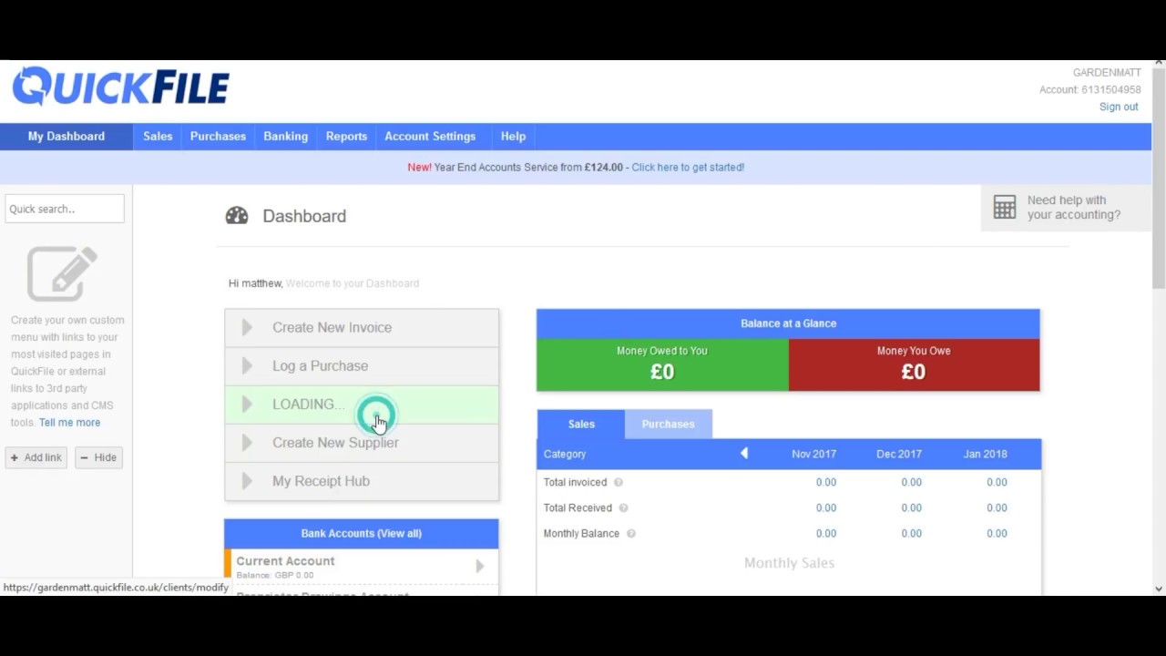Viewport: 1166px width, 656px height.
Task: Click the arrow icon beside My Receipt Hub
Action: [247, 481]
